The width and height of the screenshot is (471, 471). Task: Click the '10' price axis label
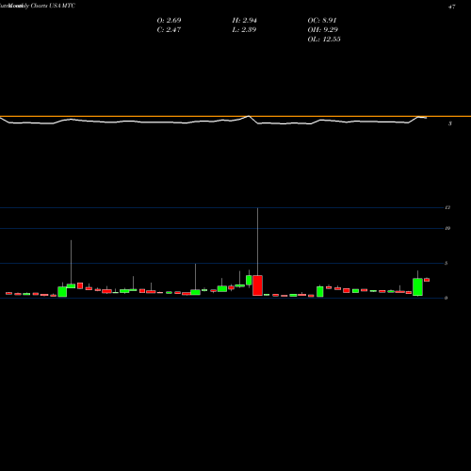click(447, 228)
